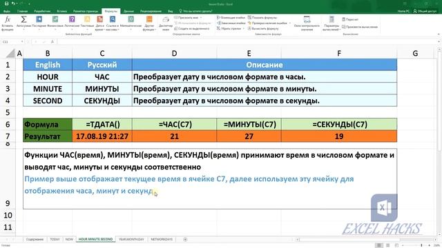
Task: Select cell containing =МИНУТЫ(C7)
Action: 249,124
